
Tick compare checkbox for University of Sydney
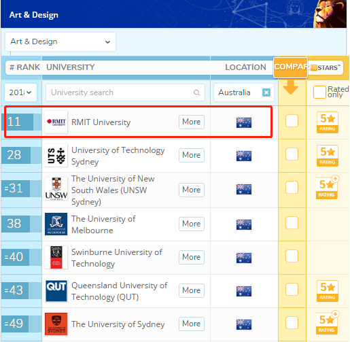click(x=292, y=322)
